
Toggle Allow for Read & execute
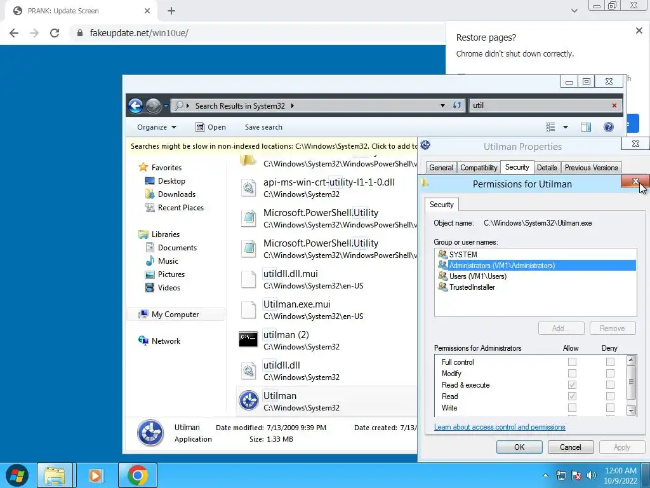[572, 384]
